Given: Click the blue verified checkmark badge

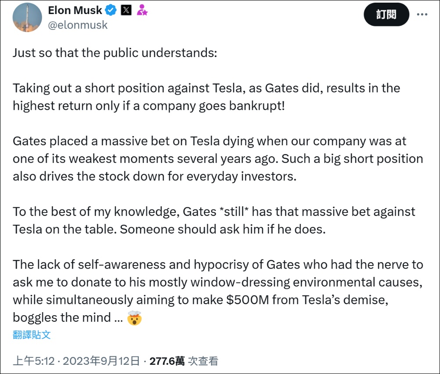Looking at the screenshot, I should [x=111, y=11].
